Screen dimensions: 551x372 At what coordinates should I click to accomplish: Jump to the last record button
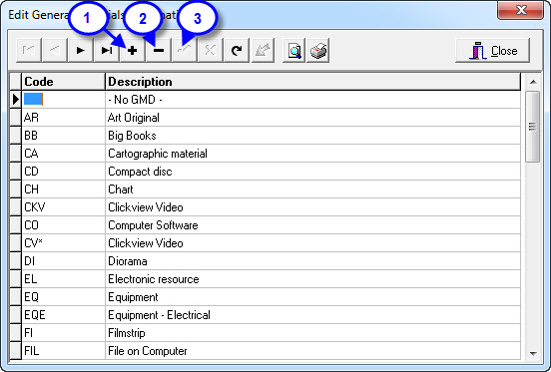click(x=107, y=51)
